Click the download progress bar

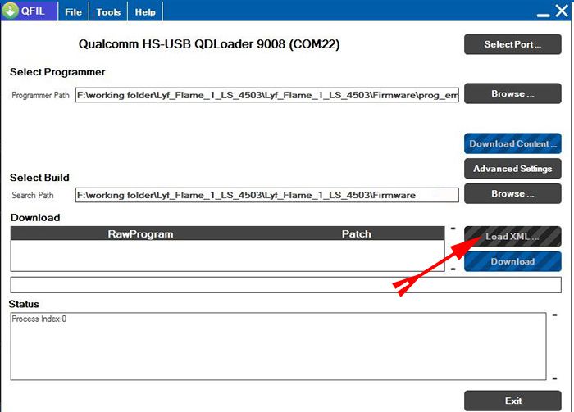[x=285, y=285]
